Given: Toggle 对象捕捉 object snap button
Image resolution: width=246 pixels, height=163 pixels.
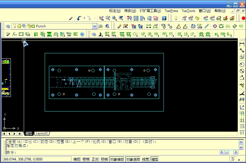Looking at the screenshot, I should (x=117, y=159).
